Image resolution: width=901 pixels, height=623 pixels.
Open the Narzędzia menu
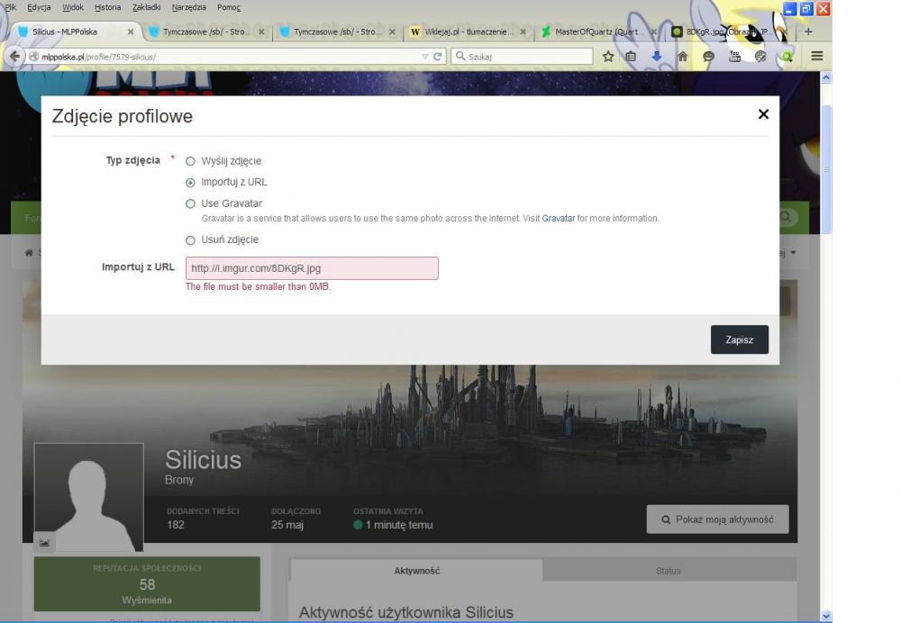tap(188, 7)
